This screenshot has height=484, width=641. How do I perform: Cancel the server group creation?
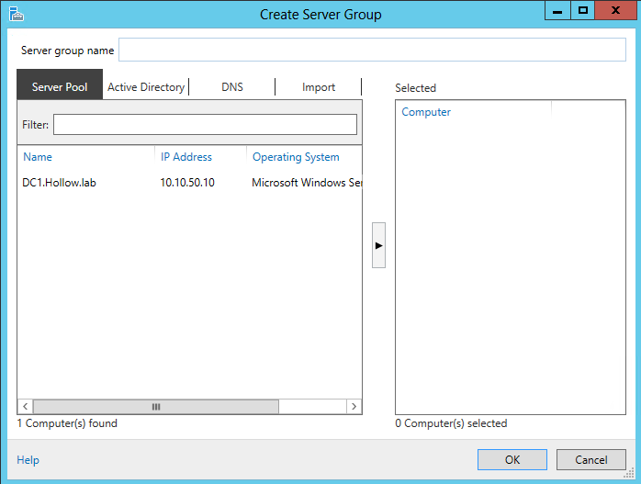pyautogui.click(x=591, y=460)
